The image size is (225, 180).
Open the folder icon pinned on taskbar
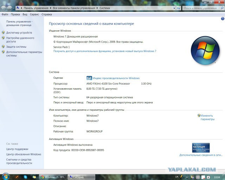(x=34, y=177)
